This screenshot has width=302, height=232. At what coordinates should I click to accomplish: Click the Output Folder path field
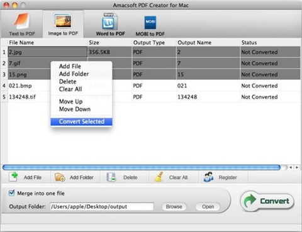102,207
